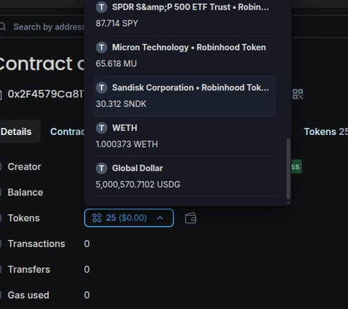
Task: Click the Sandisk Corporation token icon
Action: pyautogui.click(x=102, y=88)
